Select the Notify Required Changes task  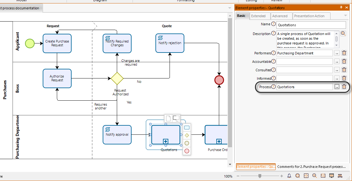point(117,43)
